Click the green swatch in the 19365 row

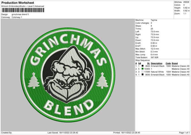(143, 69)
